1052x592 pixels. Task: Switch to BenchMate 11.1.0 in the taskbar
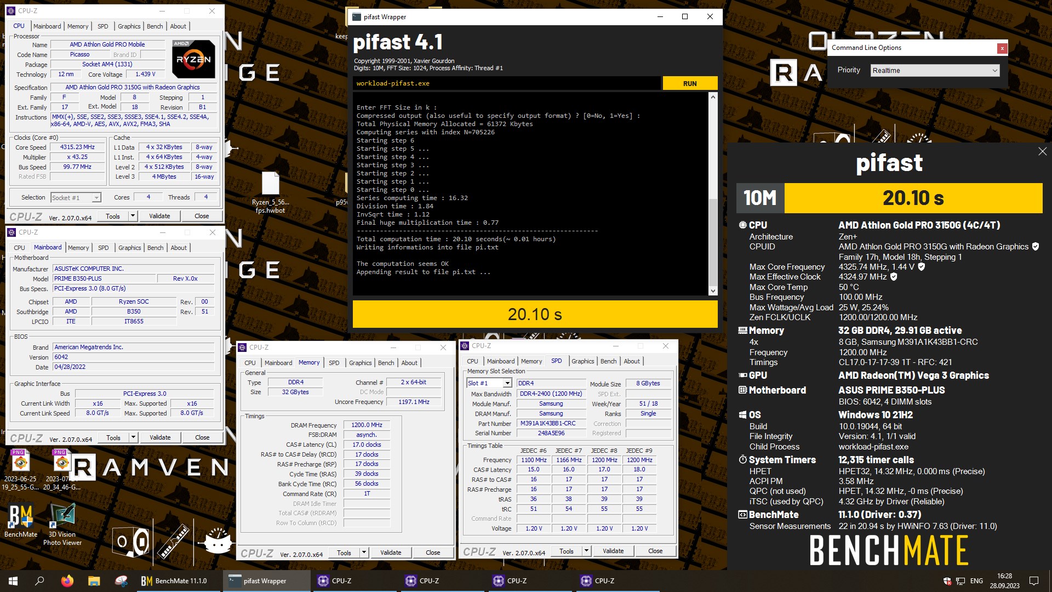point(179,581)
